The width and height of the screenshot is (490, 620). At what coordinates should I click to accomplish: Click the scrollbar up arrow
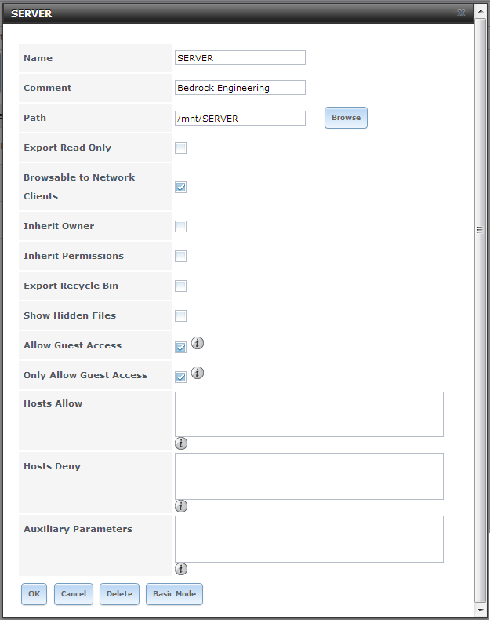coord(480,11)
